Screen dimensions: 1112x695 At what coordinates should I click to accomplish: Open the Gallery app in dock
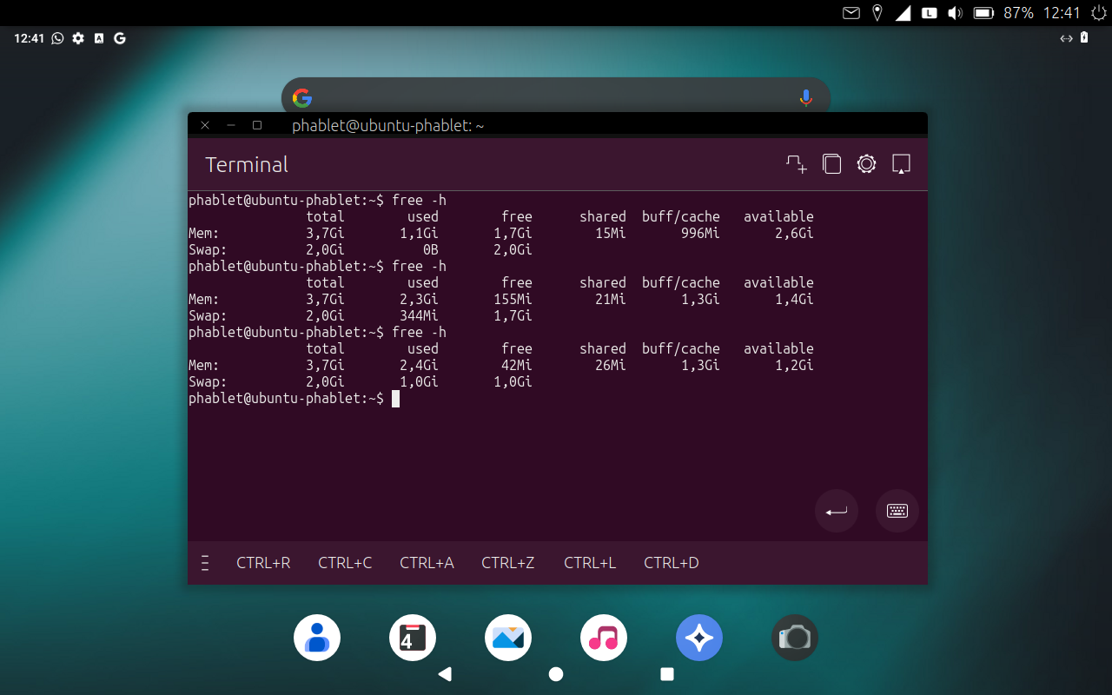coord(508,638)
